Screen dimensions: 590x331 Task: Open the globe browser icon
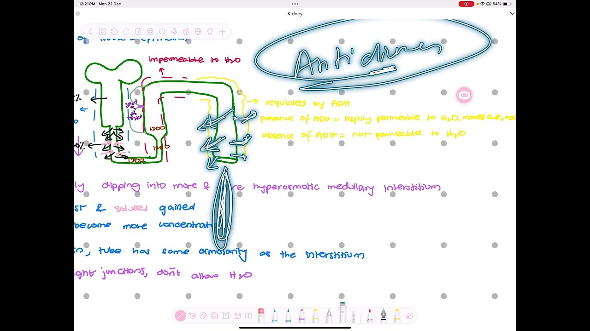pyautogui.click(x=198, y=32)
